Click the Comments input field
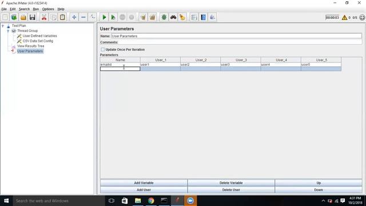 click(240, 42)
